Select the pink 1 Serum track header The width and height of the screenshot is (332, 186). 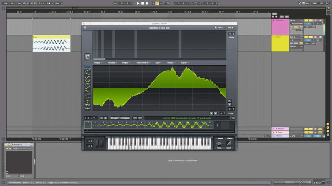click(280, 27)
